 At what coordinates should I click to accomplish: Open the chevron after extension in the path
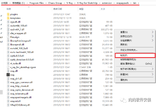coord(114,3)
